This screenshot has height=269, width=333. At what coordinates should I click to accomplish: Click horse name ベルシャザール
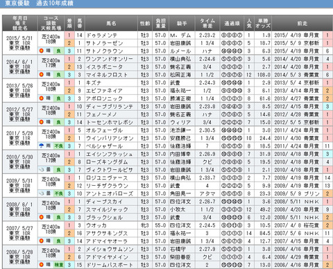click(x=104, y=146)
